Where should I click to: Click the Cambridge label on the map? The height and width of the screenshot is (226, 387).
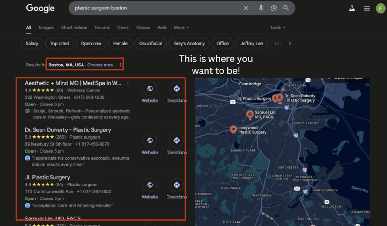(x=250, y=84)
